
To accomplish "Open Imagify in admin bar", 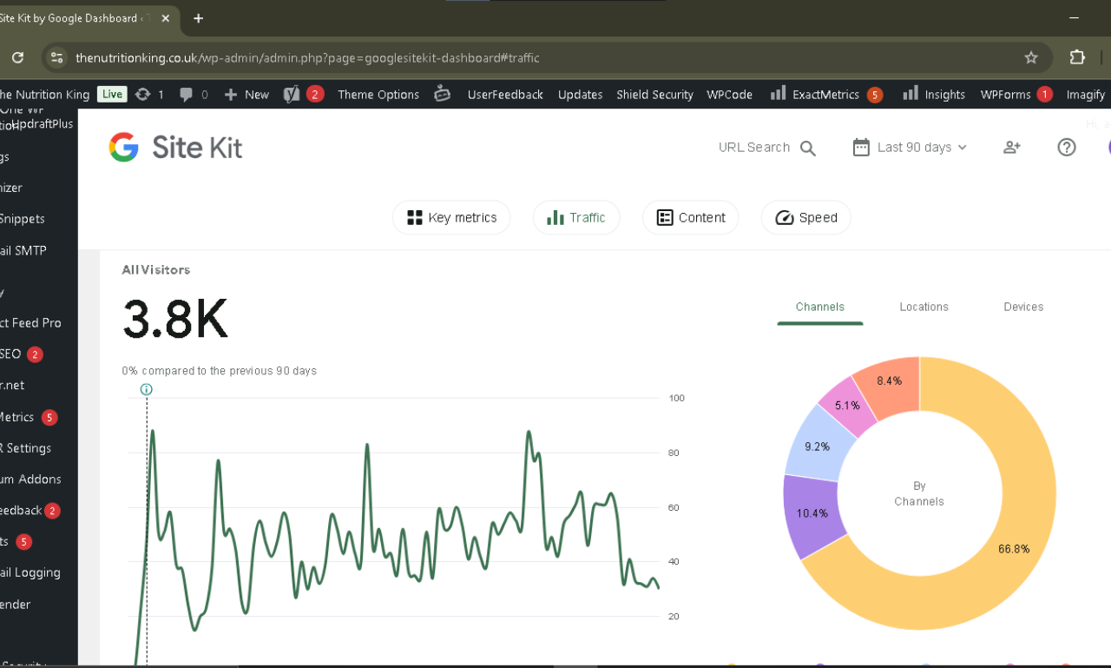I will (x=1086, y=95).
